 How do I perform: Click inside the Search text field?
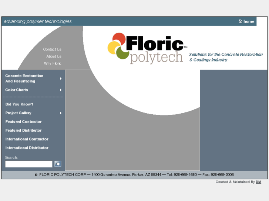tap(29, 164)
